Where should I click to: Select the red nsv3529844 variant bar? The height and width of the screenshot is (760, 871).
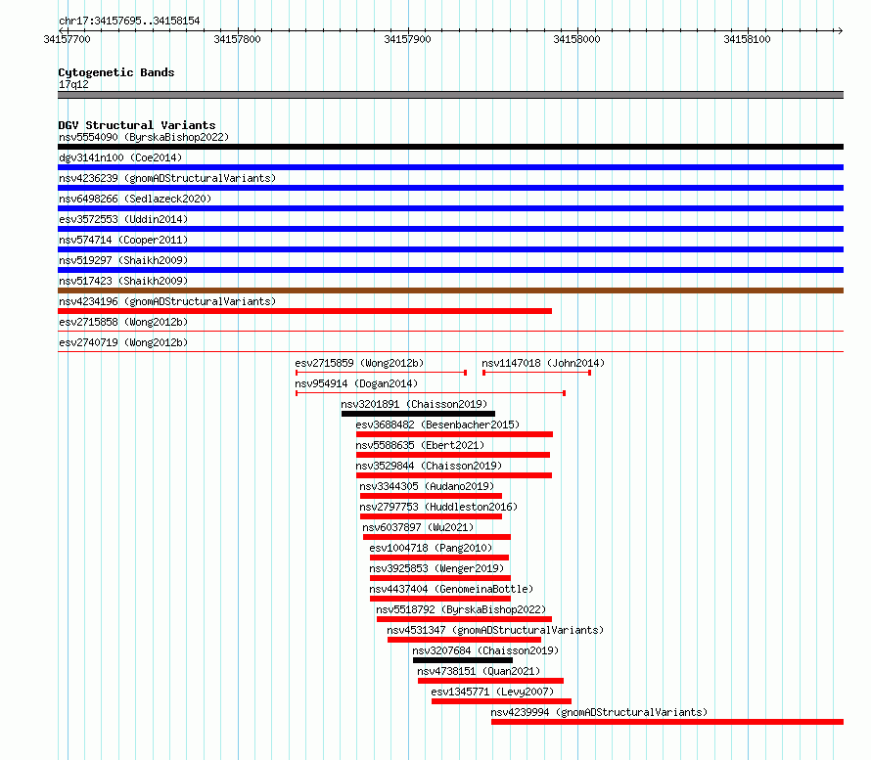(x=454, y=475)
